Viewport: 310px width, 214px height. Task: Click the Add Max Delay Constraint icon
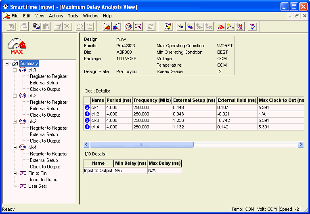coord(230,27)
